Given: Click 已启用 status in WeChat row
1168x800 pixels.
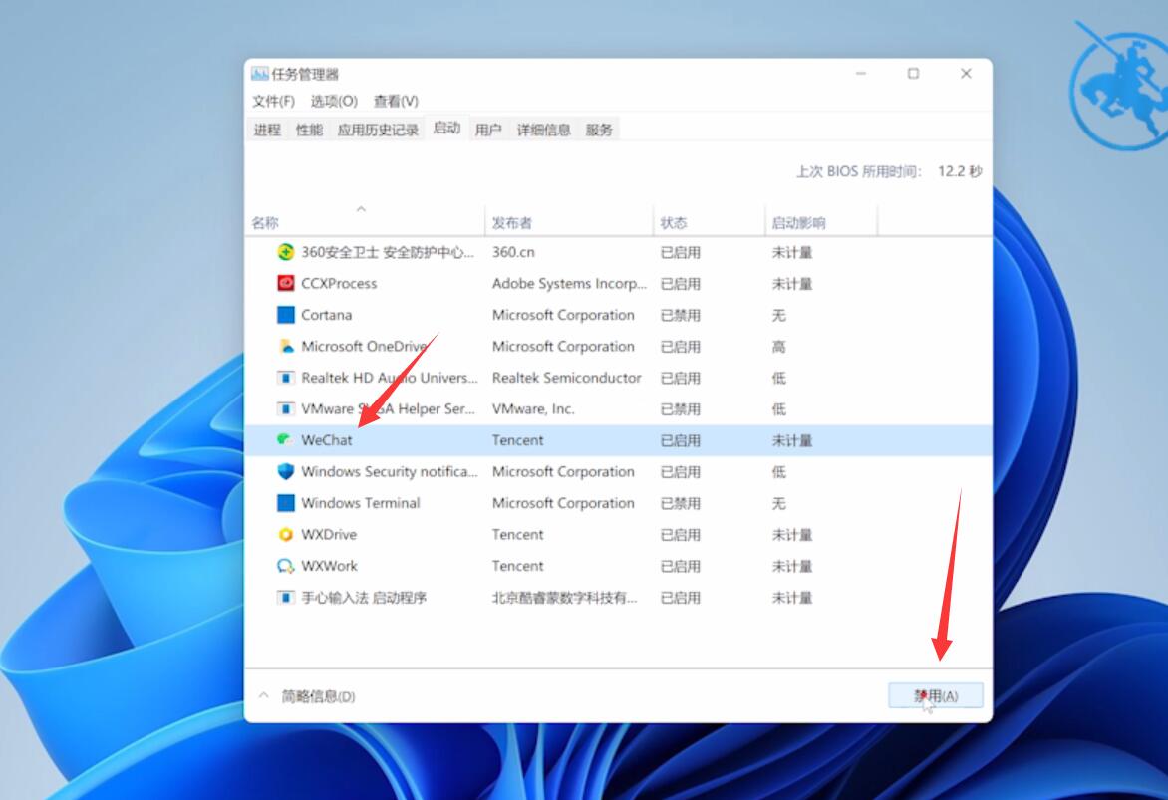Looking at the screenshot, I should click(680, 439).
